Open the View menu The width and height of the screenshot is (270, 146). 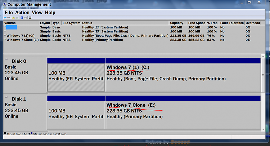pyautogui.click(x=37, y=13)
